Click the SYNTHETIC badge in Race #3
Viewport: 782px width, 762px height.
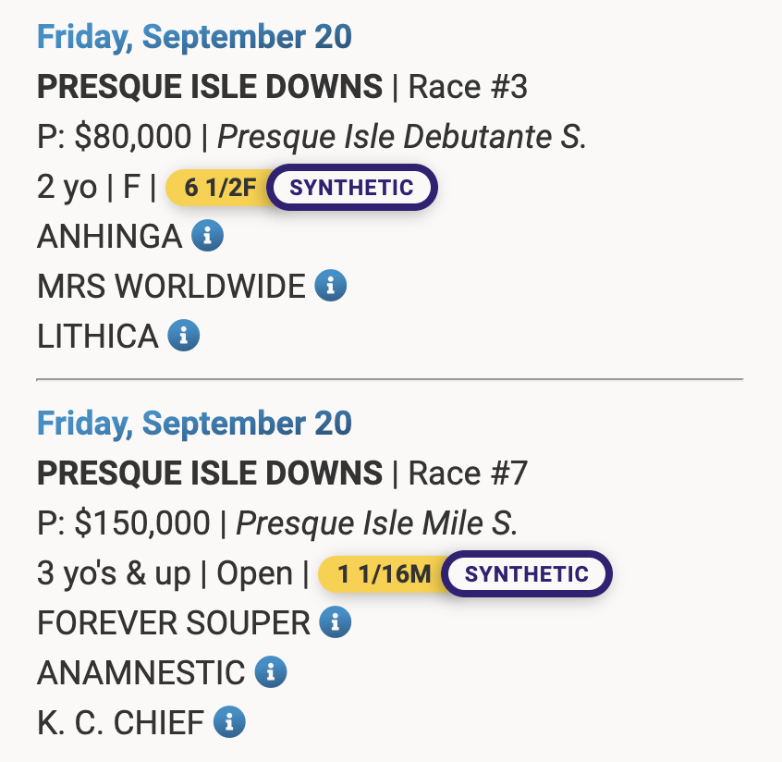351,188
